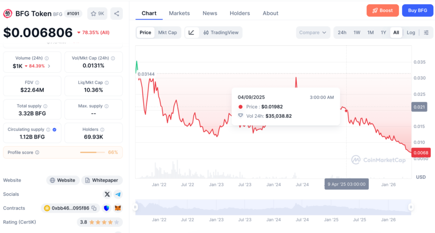This screenshot has height=233, width=435.
Task: Click the share icon button
Action: [x=116, y=13]
